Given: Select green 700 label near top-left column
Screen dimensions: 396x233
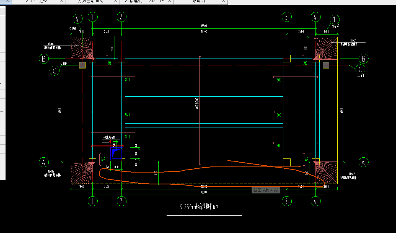Looking at the screenshot, I should tap(110, 63).
